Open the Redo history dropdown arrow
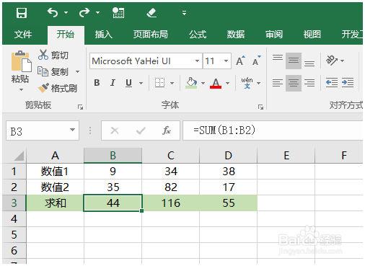Screen dimensions: 365x266 coord(97,13)
